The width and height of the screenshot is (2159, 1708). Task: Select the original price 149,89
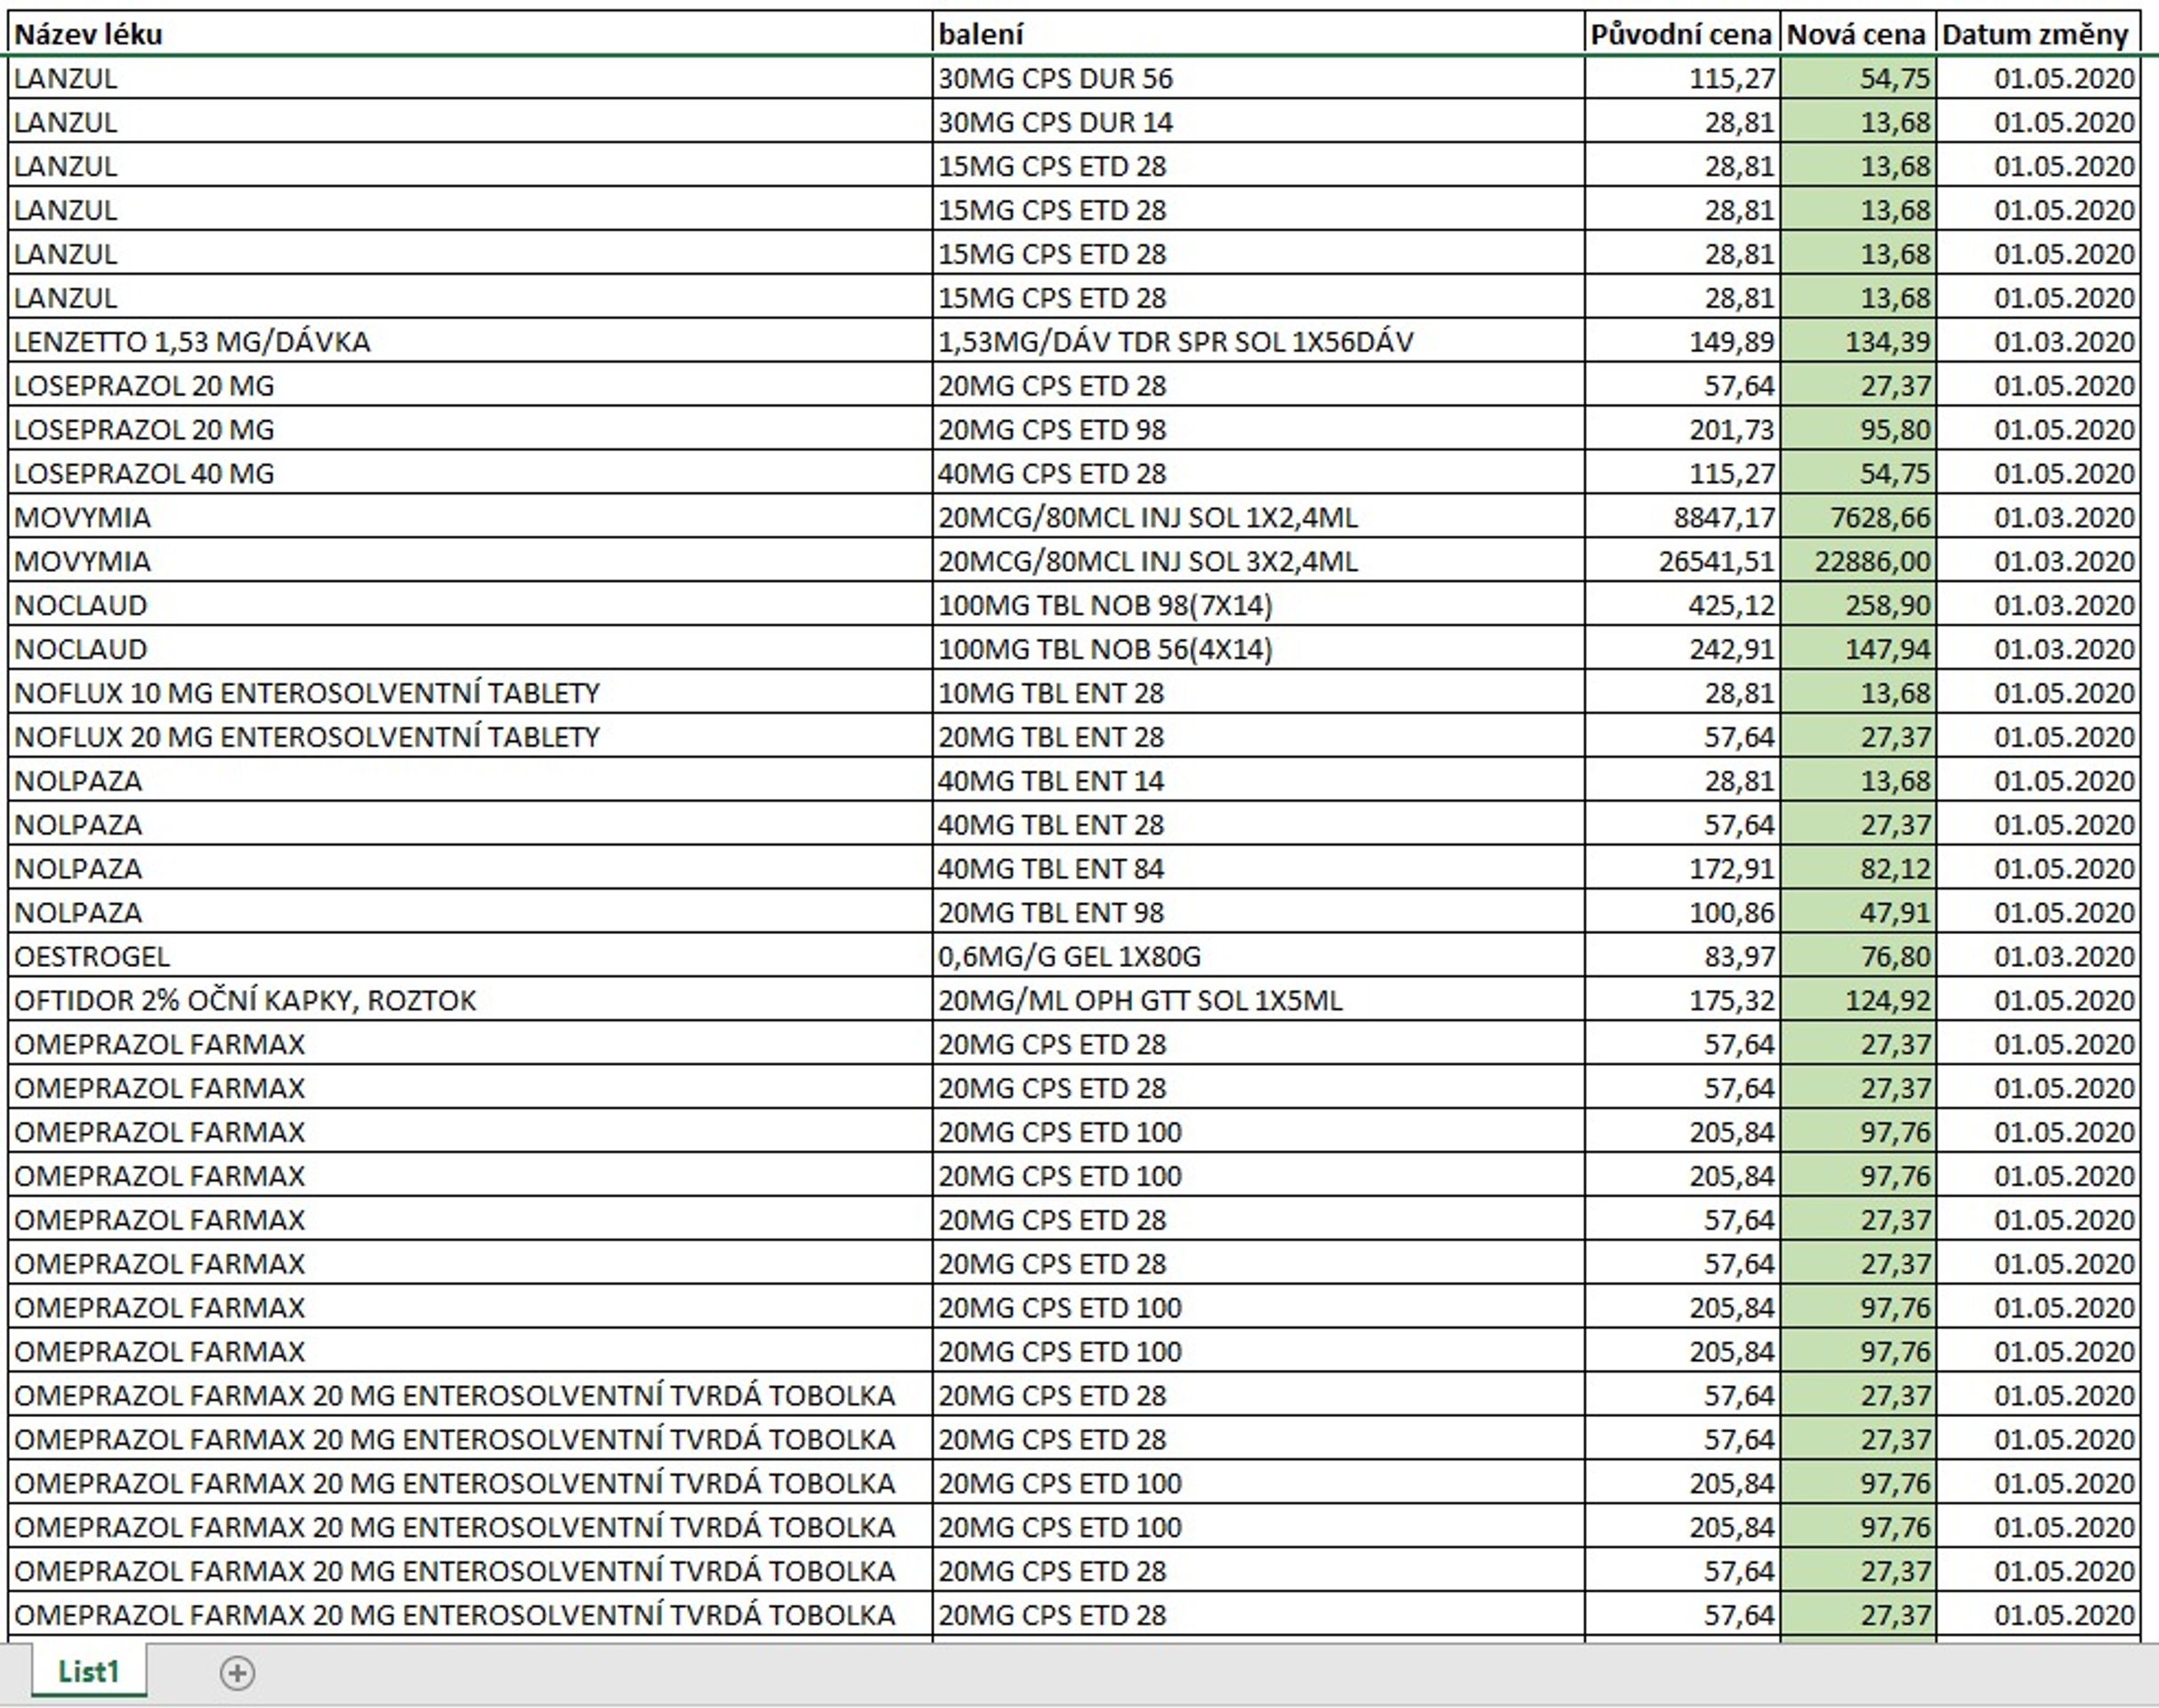1683,342
